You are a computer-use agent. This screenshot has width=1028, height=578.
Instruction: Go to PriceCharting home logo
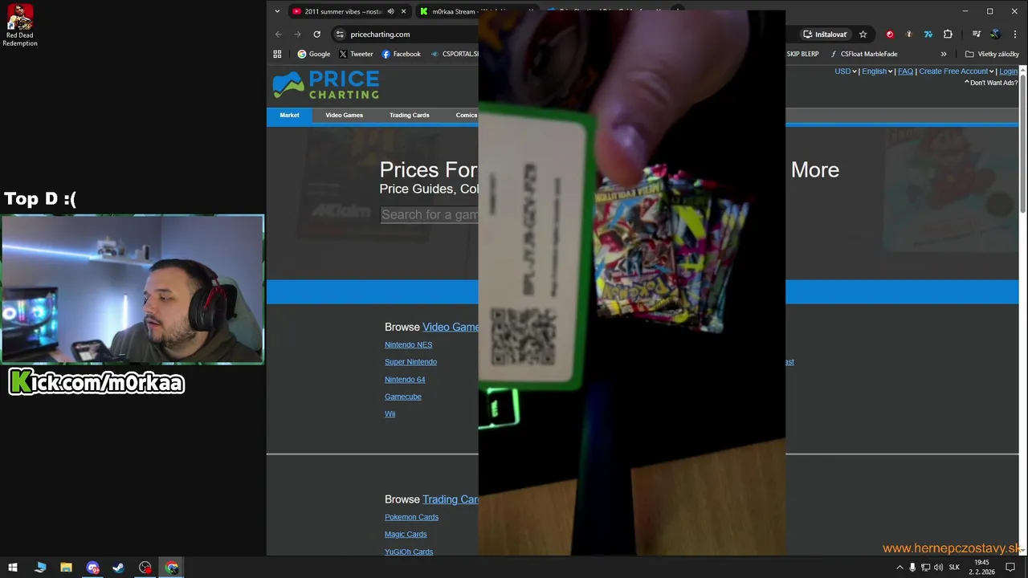(x=326, y=84)
